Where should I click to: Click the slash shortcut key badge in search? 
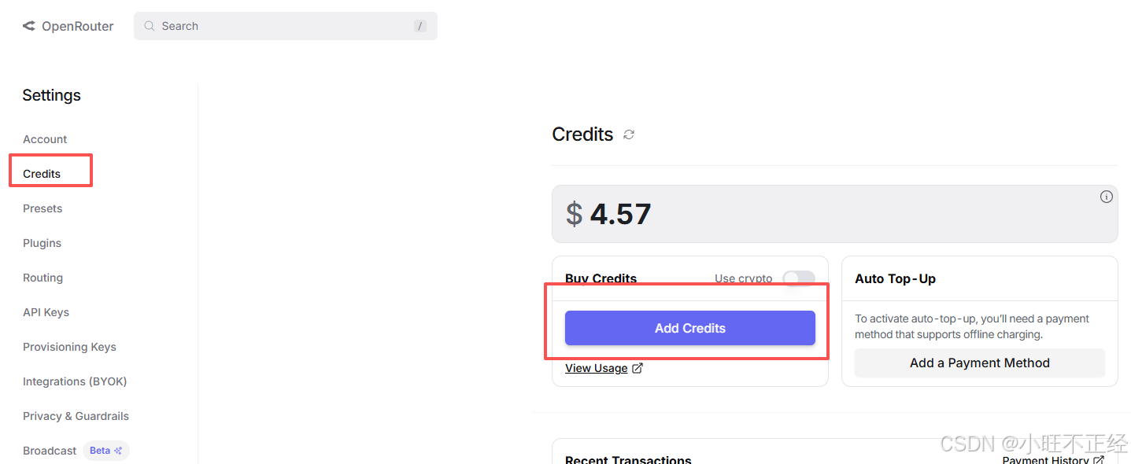coord(420,26)
